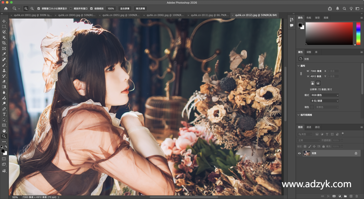The width and height of the screenshot is (364, 199).
Task: Delete layer with the trash icon
Action: pyautogui.click(x=356, y=196)
